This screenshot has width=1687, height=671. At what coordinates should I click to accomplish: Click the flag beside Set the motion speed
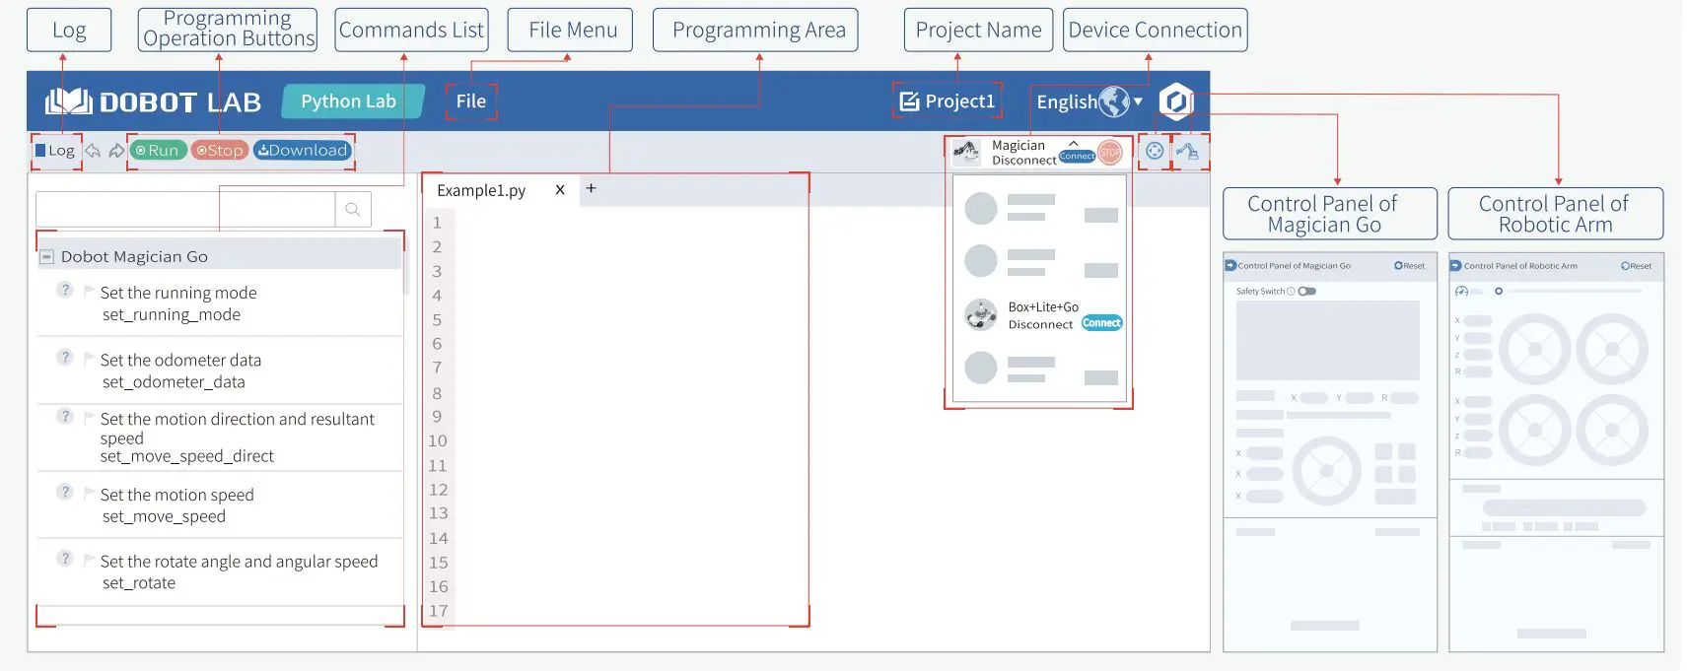pos(90,494)
